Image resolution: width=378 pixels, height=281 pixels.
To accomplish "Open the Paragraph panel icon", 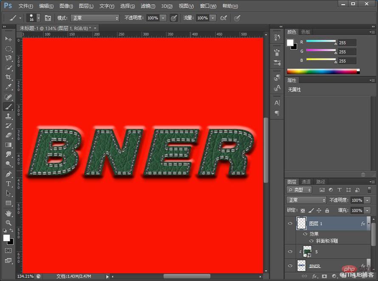I will pyautogui.click(x=277, y=113).
